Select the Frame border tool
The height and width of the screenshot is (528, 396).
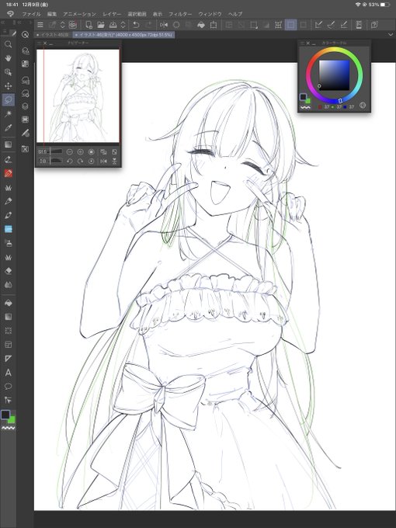tap(9, 345)
